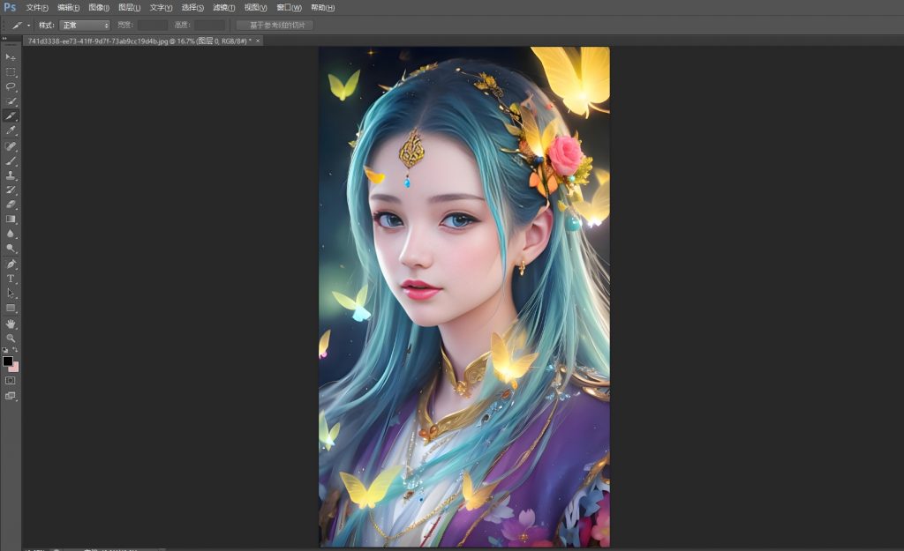Open the 文字(Y) menu
Viewport: 904px width, 551px height.
coord(161,7)
